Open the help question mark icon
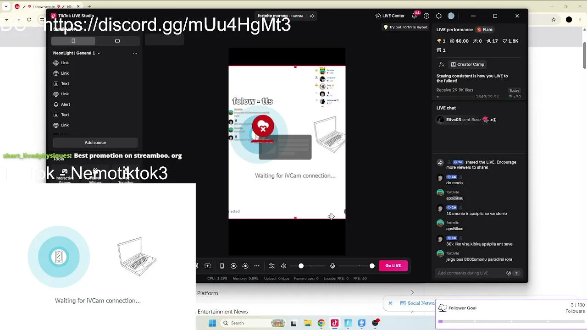This screenshot has width=587, height=330. [426, 16]
